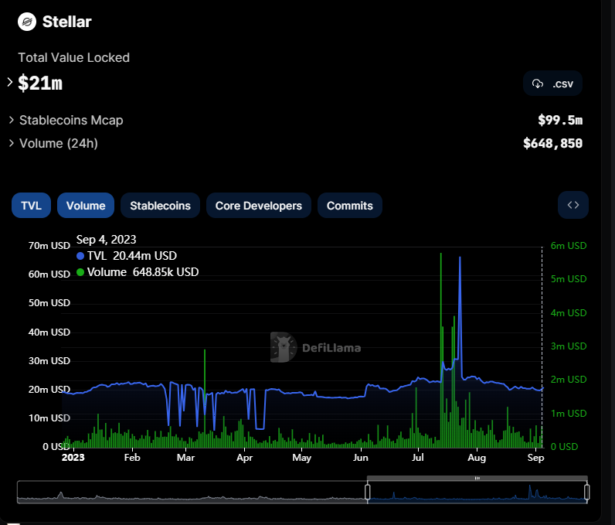615x525 pixels.
Task: Enable the Core Developers chart series
Action: [258, 206]
